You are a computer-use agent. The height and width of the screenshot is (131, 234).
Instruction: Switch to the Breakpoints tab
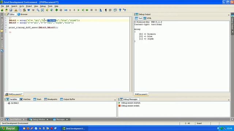point(51,99)
